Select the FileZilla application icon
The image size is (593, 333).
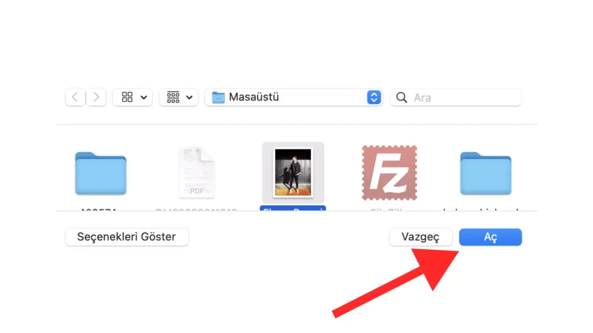390,173
